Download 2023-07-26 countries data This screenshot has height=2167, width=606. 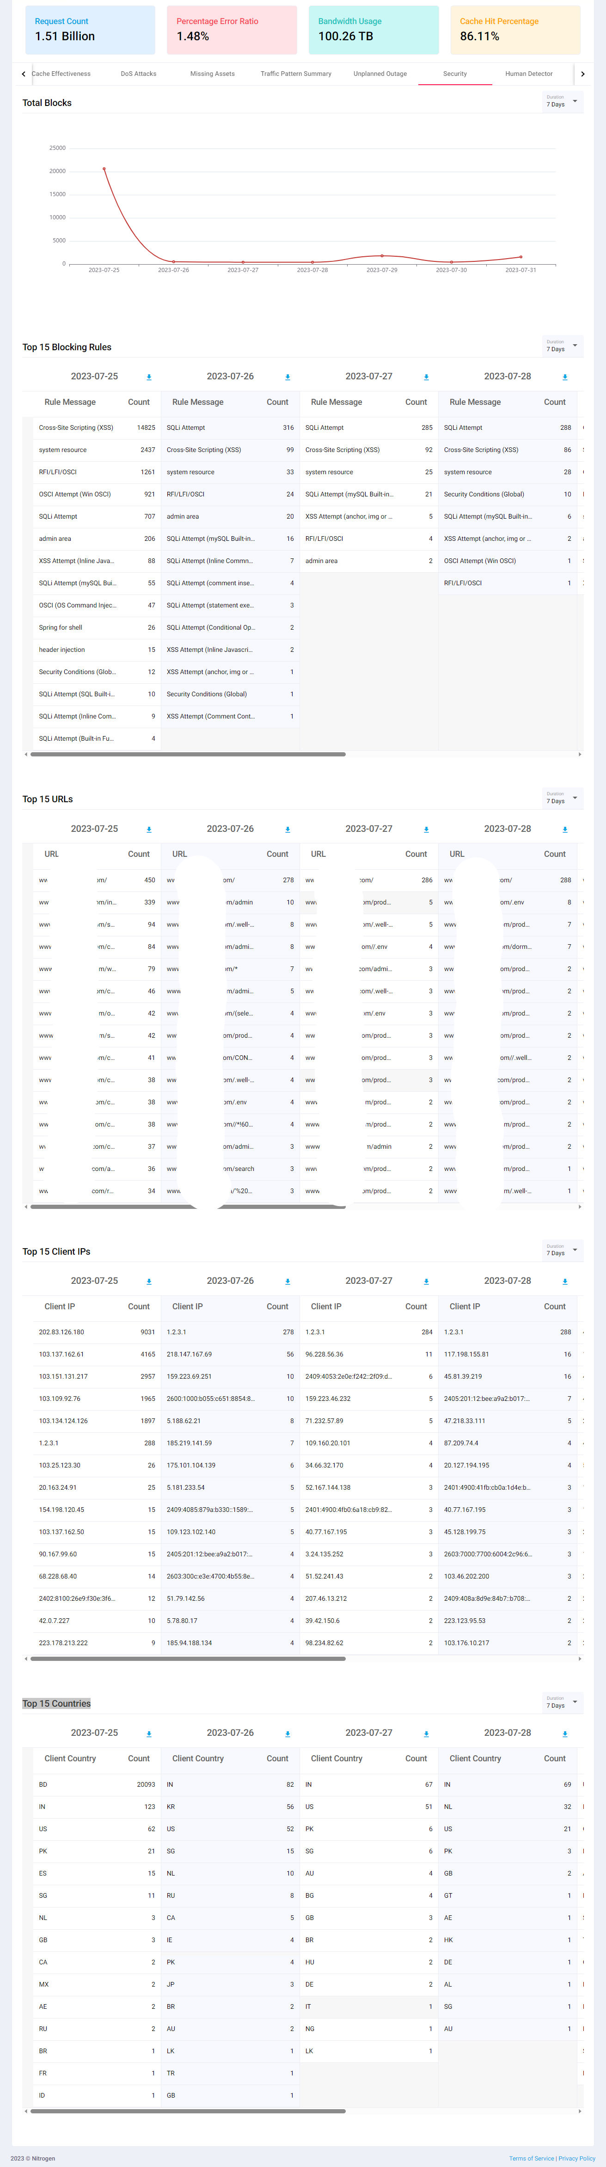[x=288, y=1734]
